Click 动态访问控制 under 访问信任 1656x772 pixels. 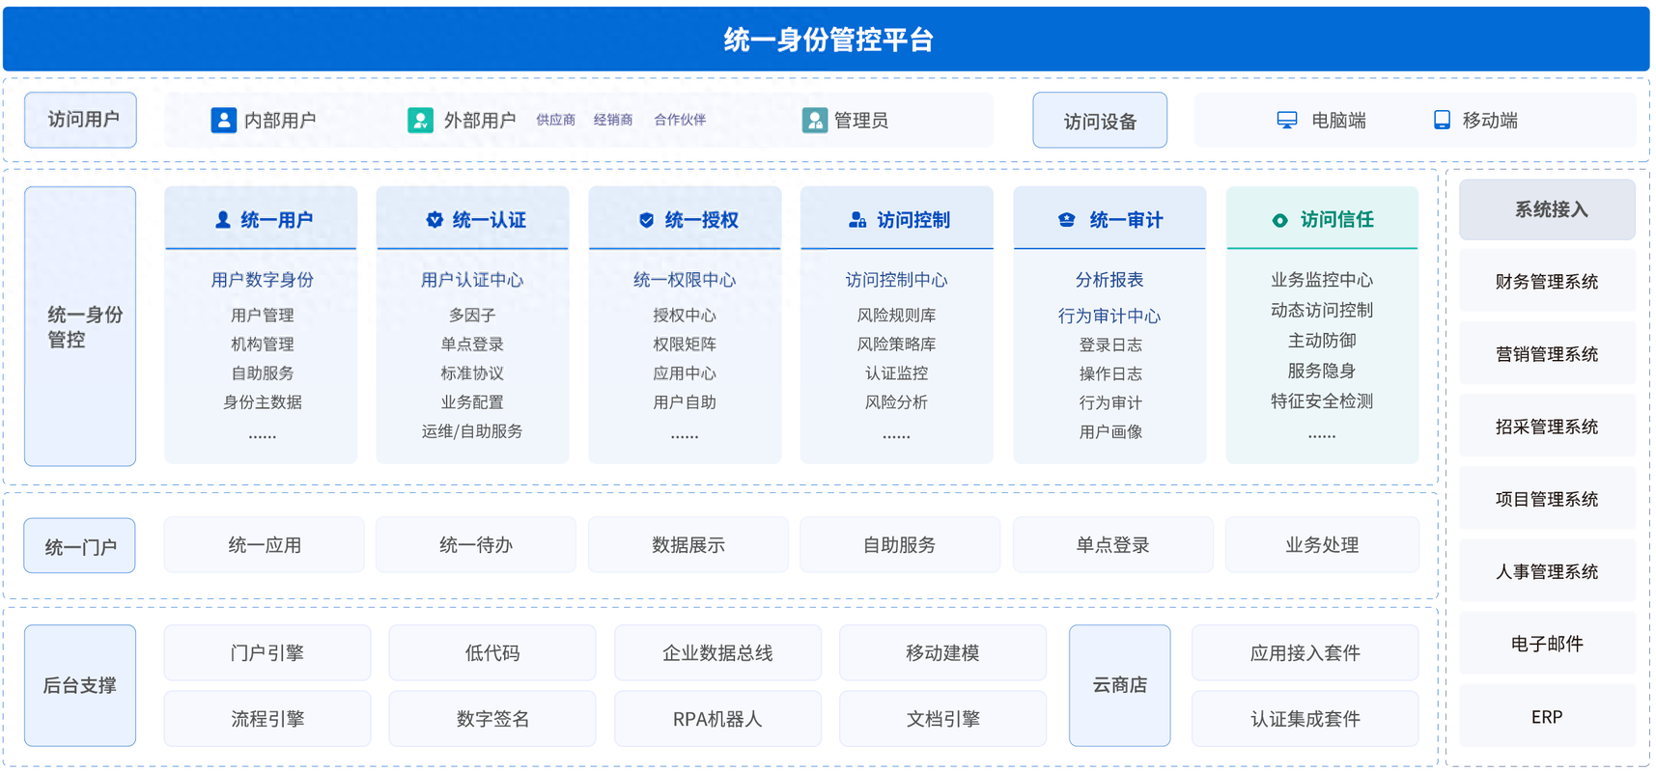(1322, 310)
